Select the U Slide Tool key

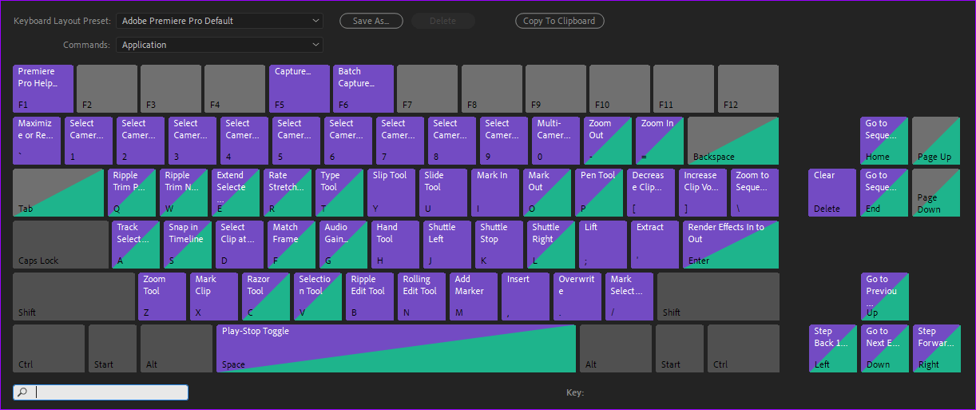pyautogui.click(x=443, y=193)
